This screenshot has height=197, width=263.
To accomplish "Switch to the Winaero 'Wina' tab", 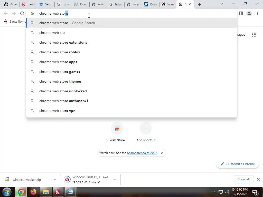I will (x=168, y=5).
